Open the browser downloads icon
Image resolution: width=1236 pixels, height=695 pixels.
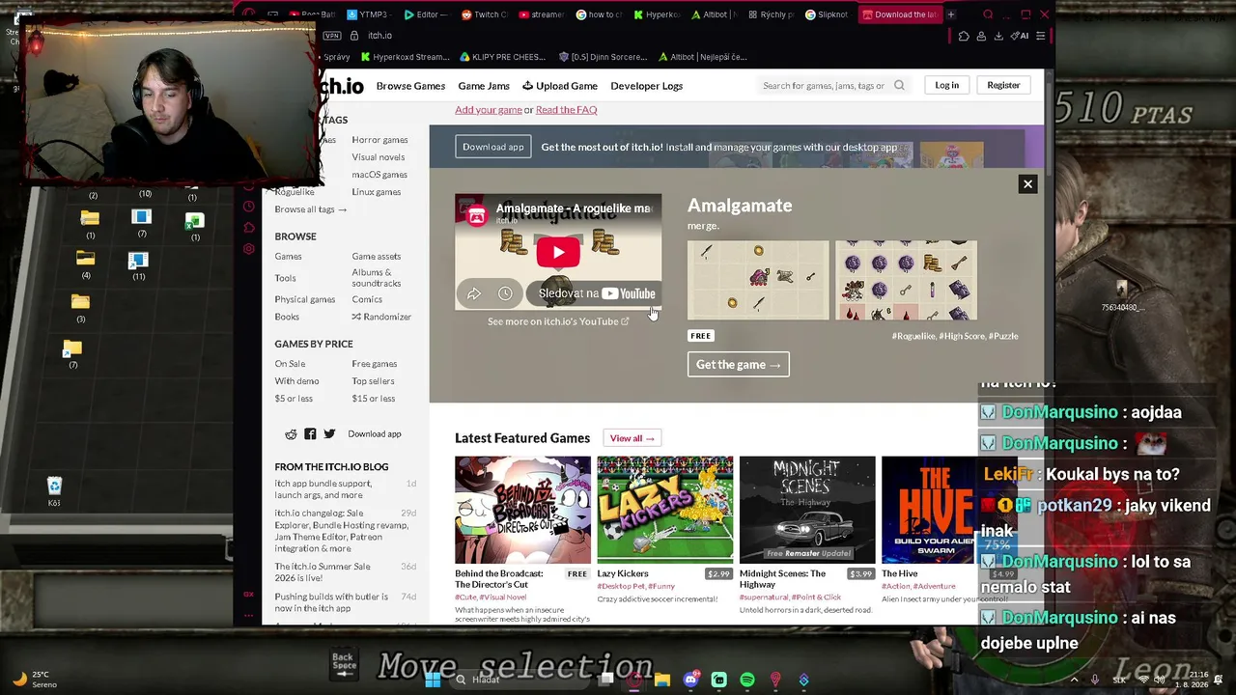pos(999,36)
